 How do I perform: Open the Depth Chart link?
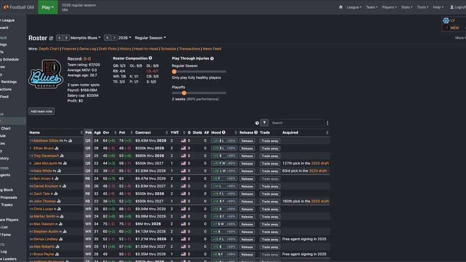pyautogui.click(x=49, y=49)
